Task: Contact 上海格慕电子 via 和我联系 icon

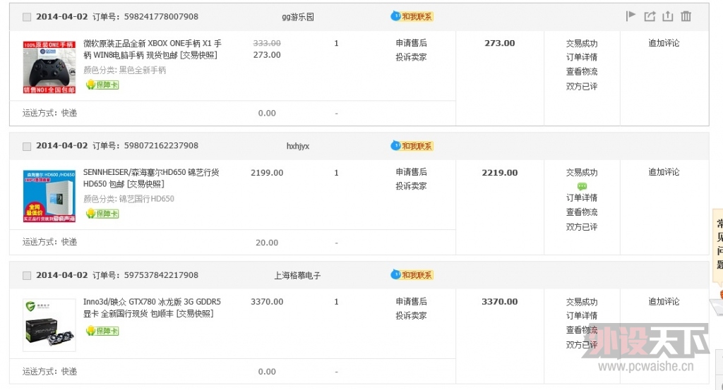Action: [x=412, y=275]
